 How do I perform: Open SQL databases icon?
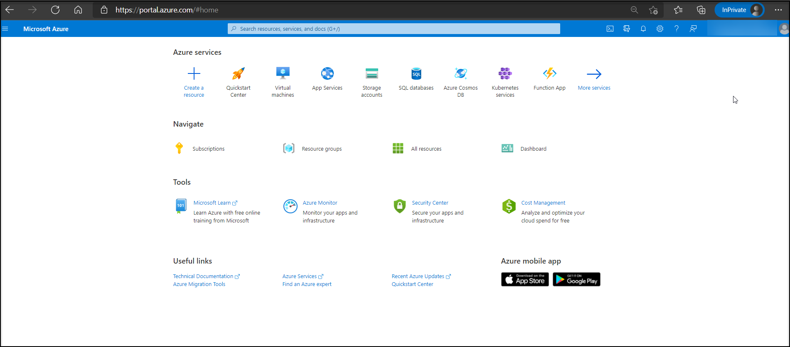tap(416, 73)
